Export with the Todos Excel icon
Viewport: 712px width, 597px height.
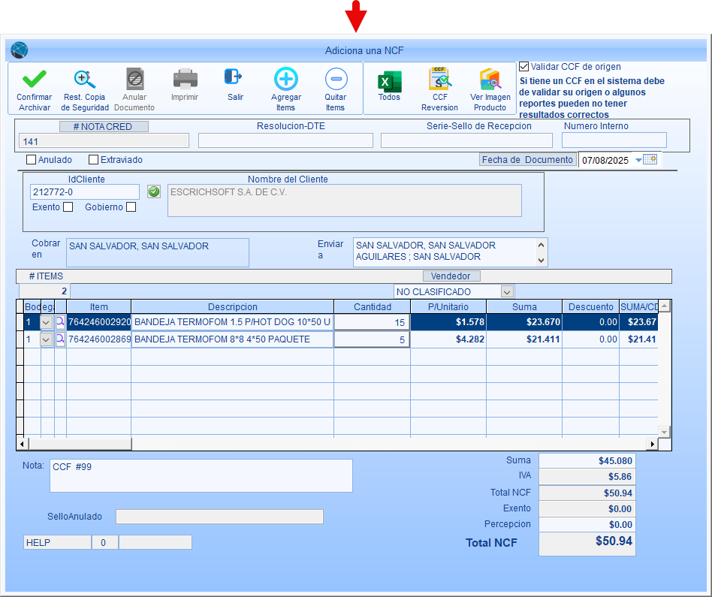pyautogui.click(x=389, y=82)
